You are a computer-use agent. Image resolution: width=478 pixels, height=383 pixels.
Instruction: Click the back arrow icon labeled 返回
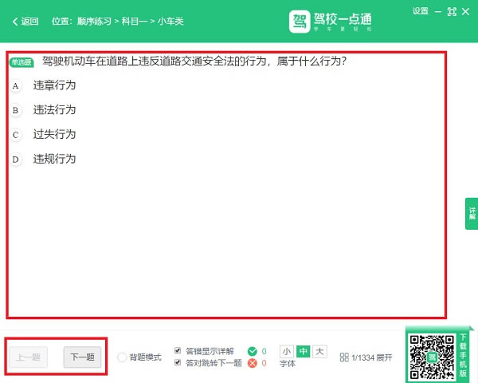tap(16, 22)
